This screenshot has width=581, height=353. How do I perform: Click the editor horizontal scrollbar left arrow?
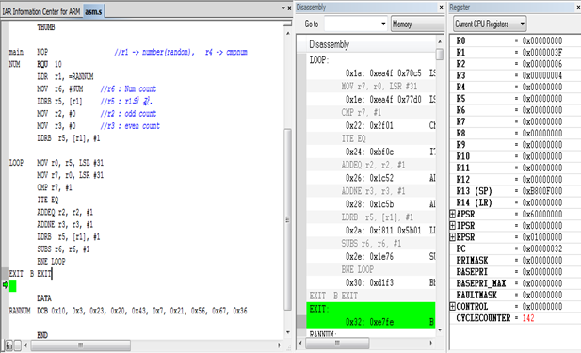(26, 345)
